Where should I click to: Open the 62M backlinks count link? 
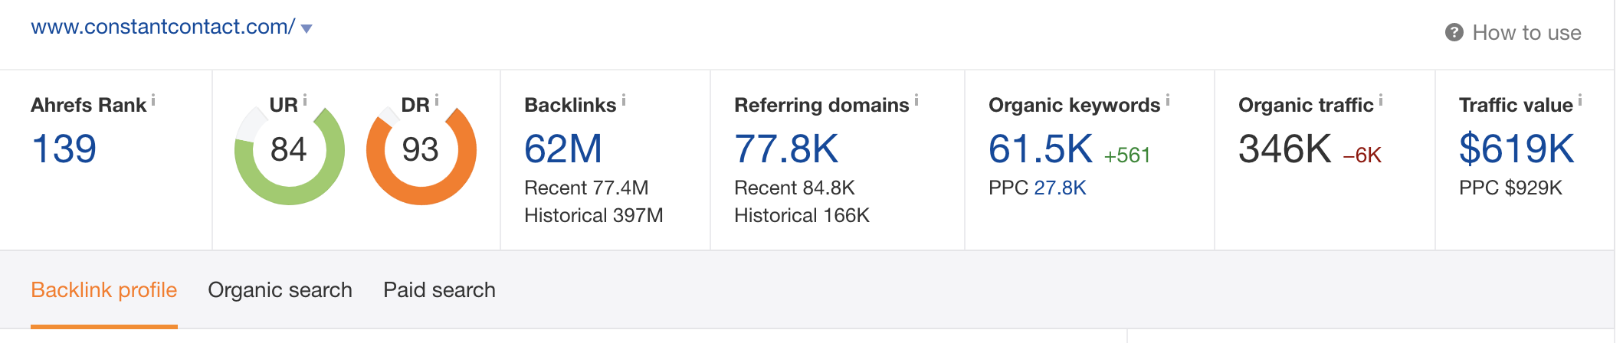coord(563,149)
